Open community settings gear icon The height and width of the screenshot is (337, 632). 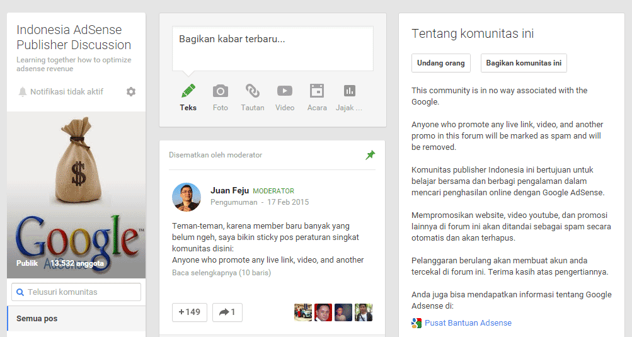[131, 91]
